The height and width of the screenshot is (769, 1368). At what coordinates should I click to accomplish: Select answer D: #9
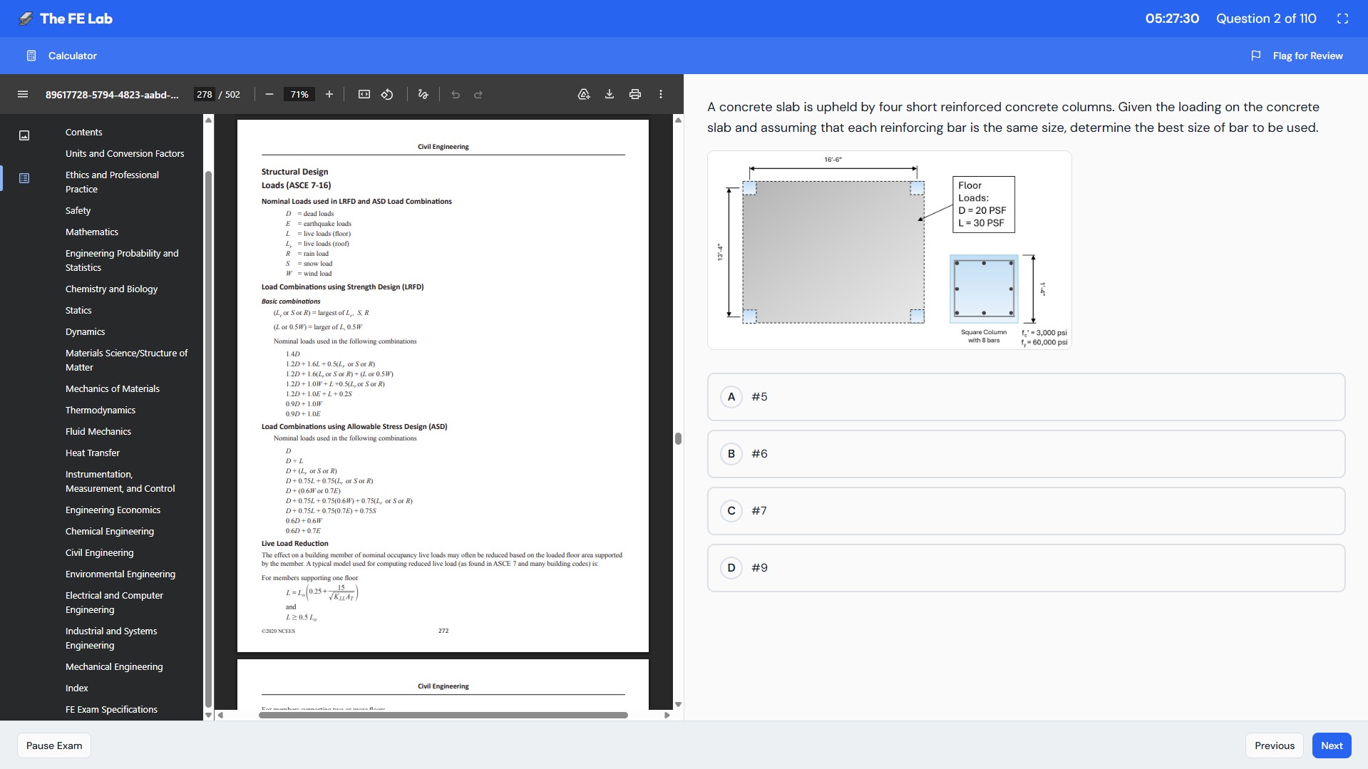pos(1026,568)
